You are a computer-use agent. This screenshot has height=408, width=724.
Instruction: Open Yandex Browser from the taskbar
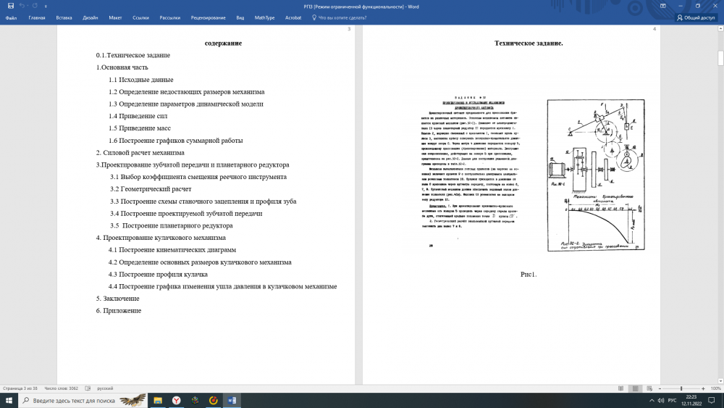pyautogui.click(x=177, y=400)
